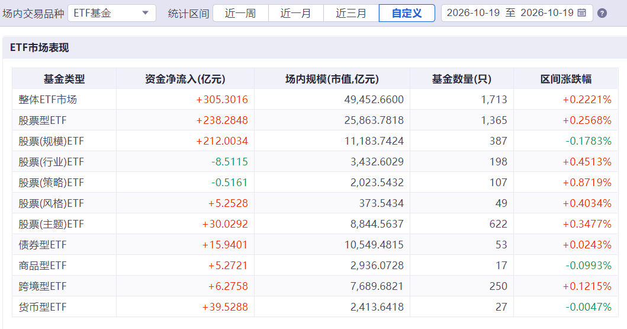Image resolution: width=627 pixels, height=329 pixels.
Task: Select the 货币型ETF row label
Action: point(43,307)
